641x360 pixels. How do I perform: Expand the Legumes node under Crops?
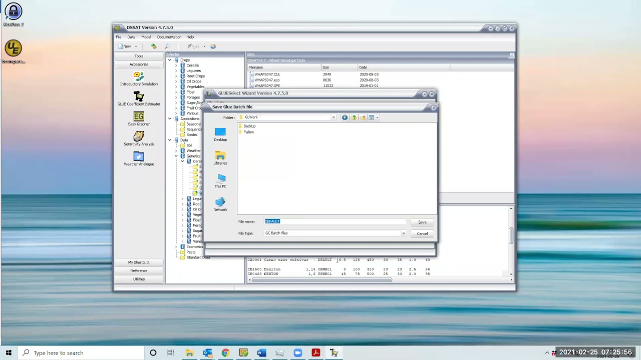(x=176, y=71)
